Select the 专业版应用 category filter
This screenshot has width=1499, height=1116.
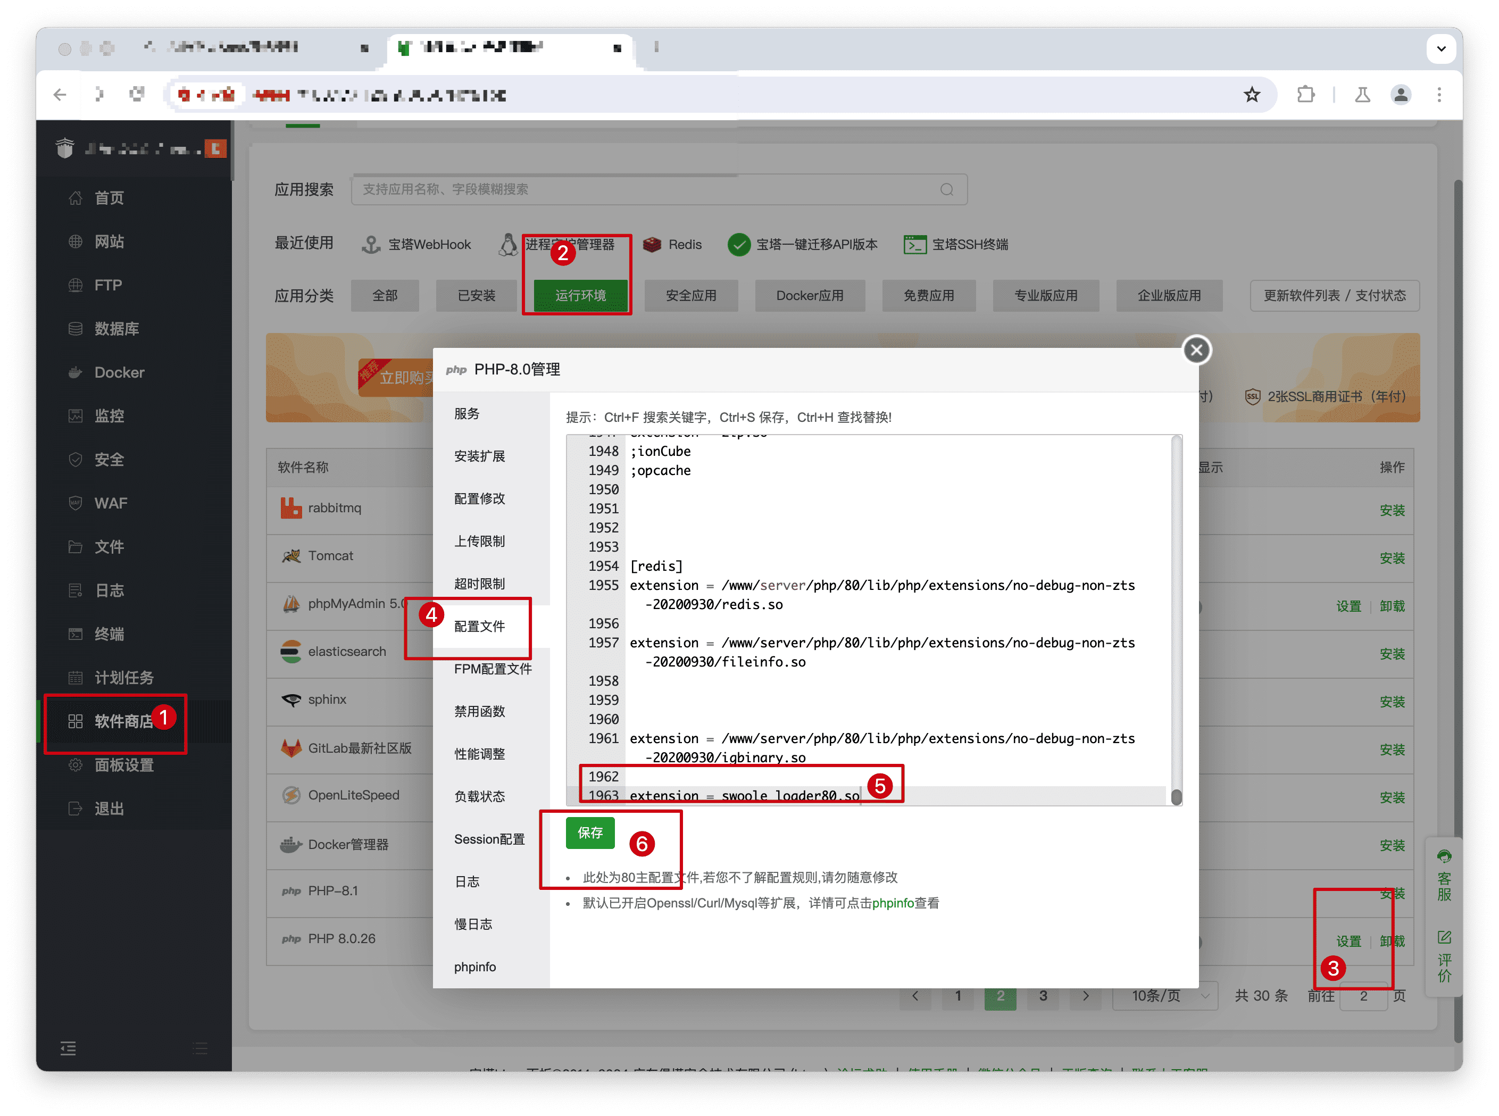pyautogui.click(x=1046, y=296)
